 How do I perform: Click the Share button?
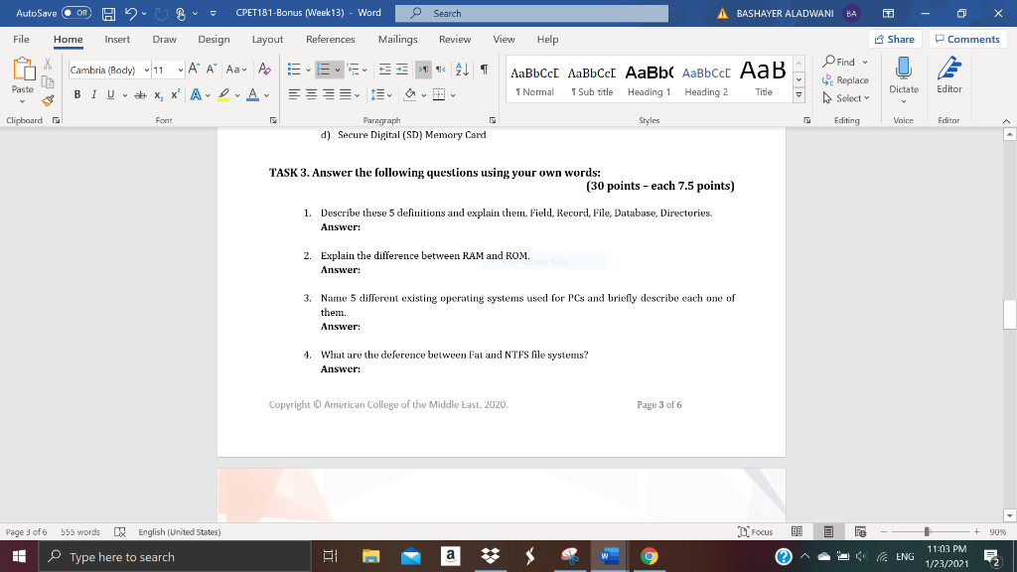pos(893,39)
